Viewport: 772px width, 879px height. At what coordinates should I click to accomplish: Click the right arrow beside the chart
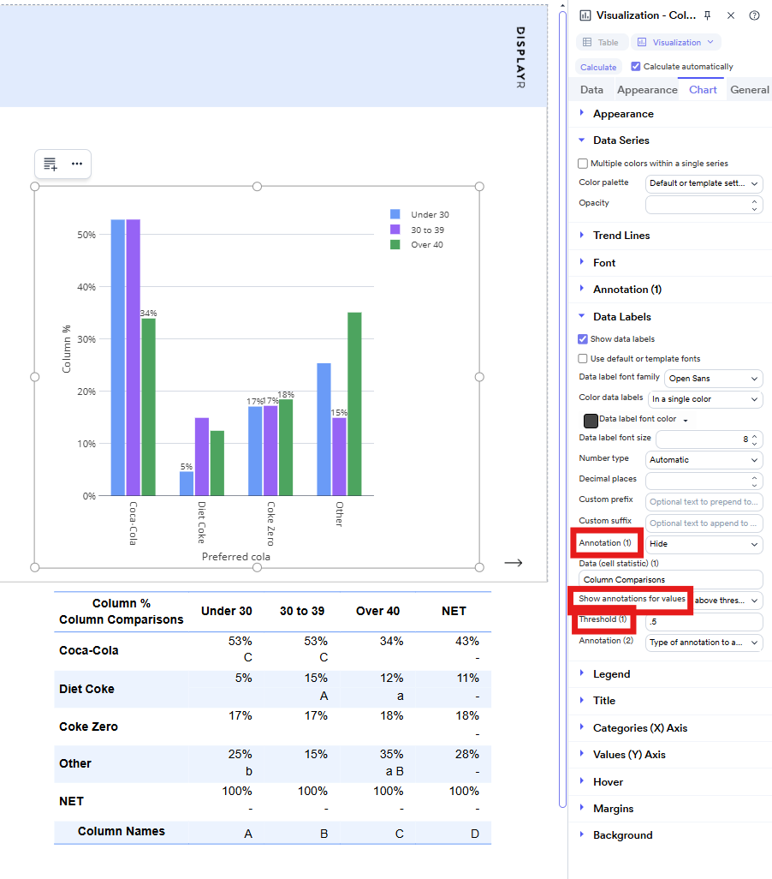(513, 563)
